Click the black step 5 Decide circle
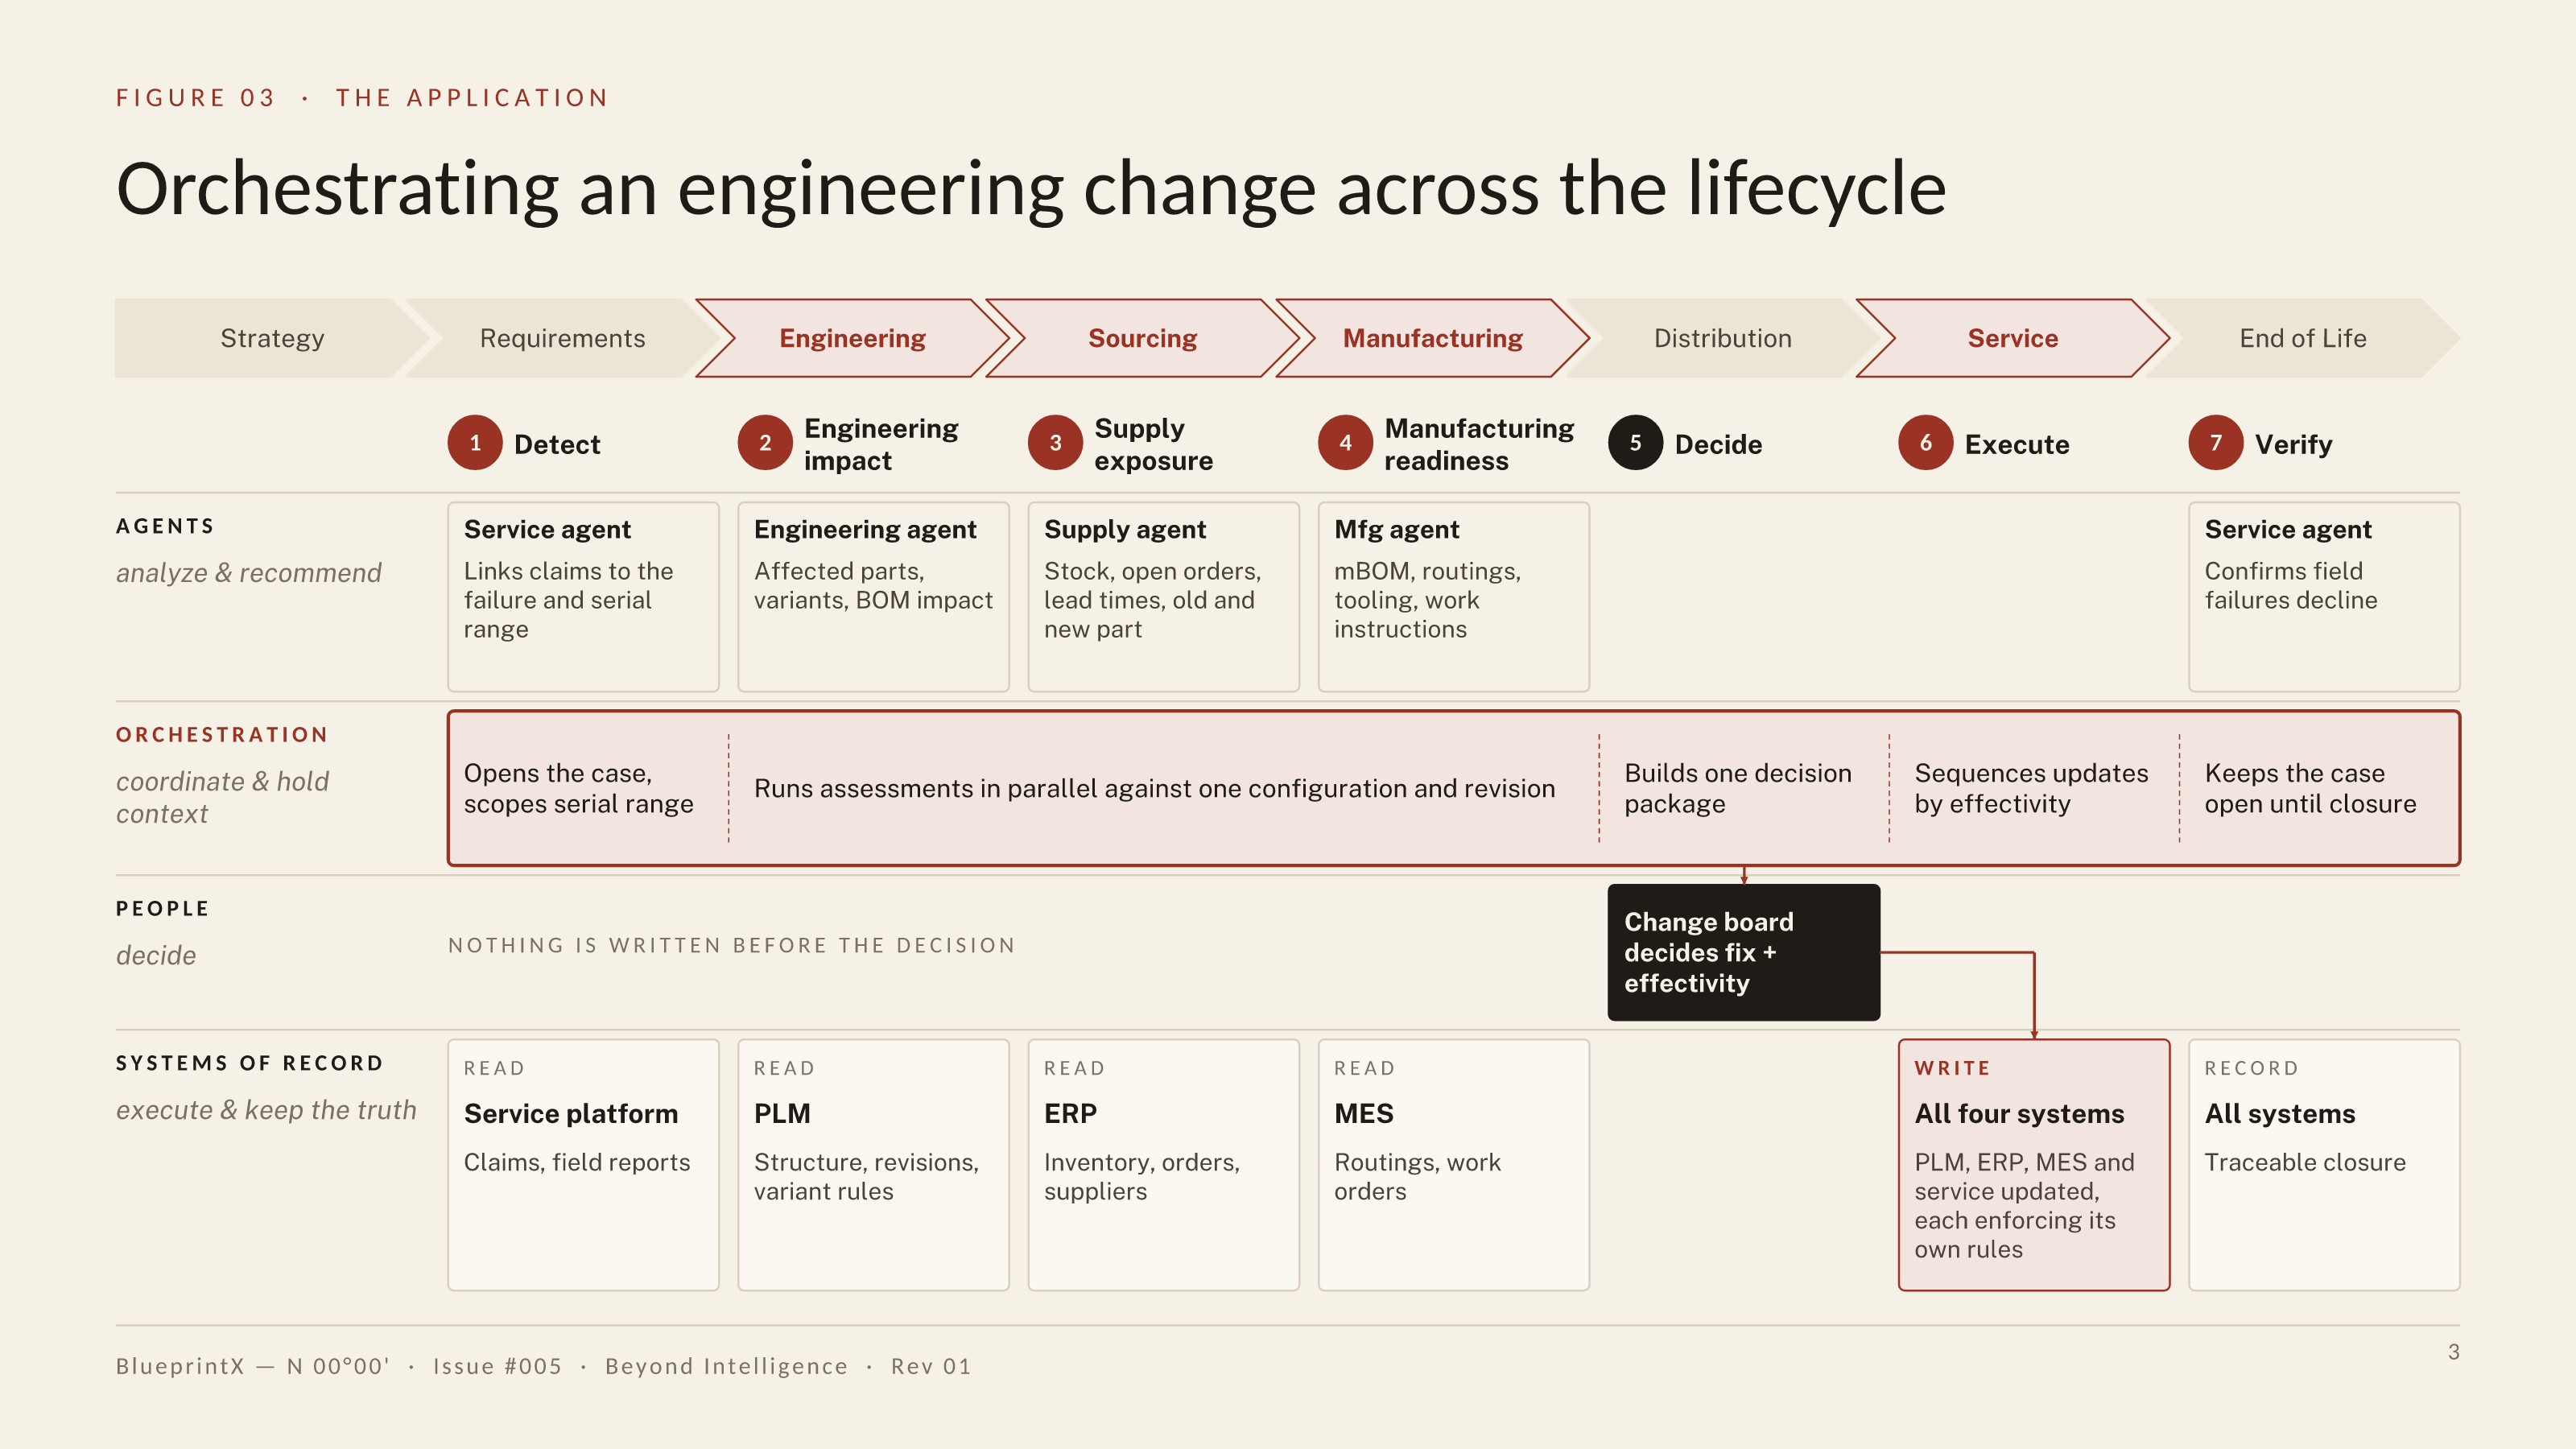 pyautogui.click(x=1635, y=443)
